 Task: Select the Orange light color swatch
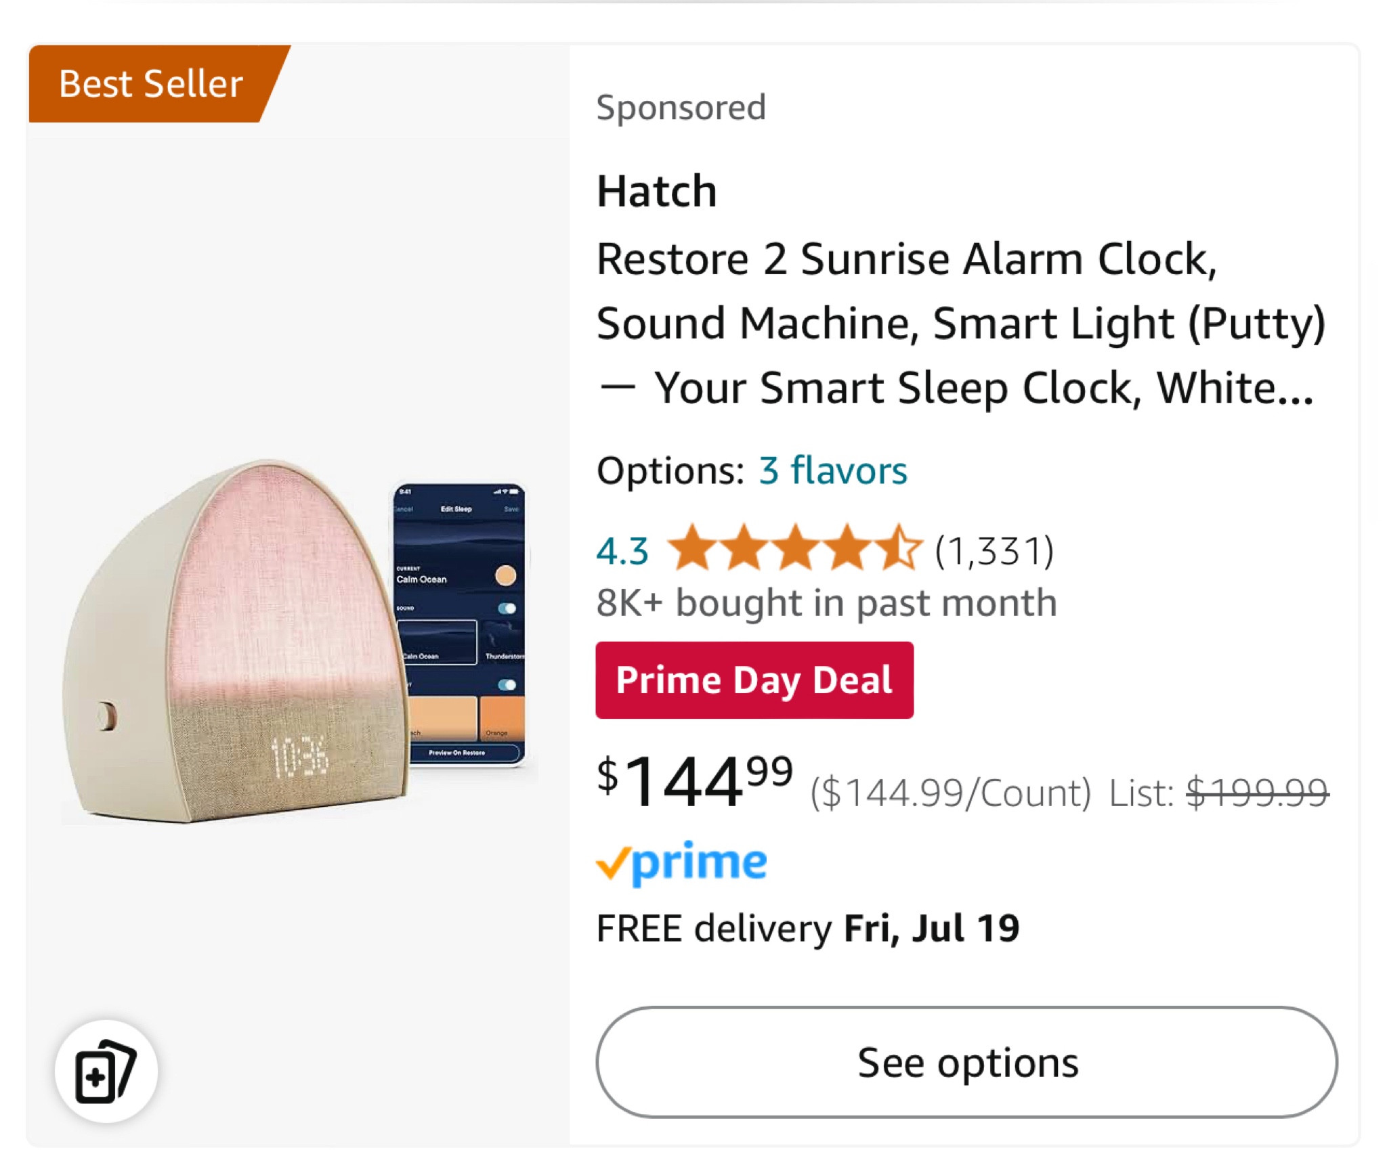coord(502,717)
